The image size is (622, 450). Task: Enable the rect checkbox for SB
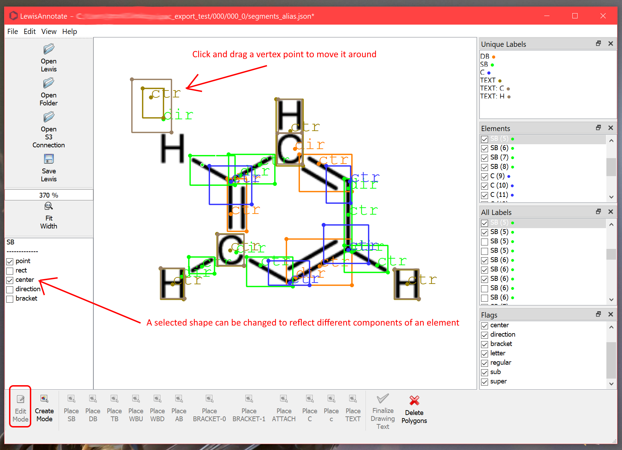point(10,271)
